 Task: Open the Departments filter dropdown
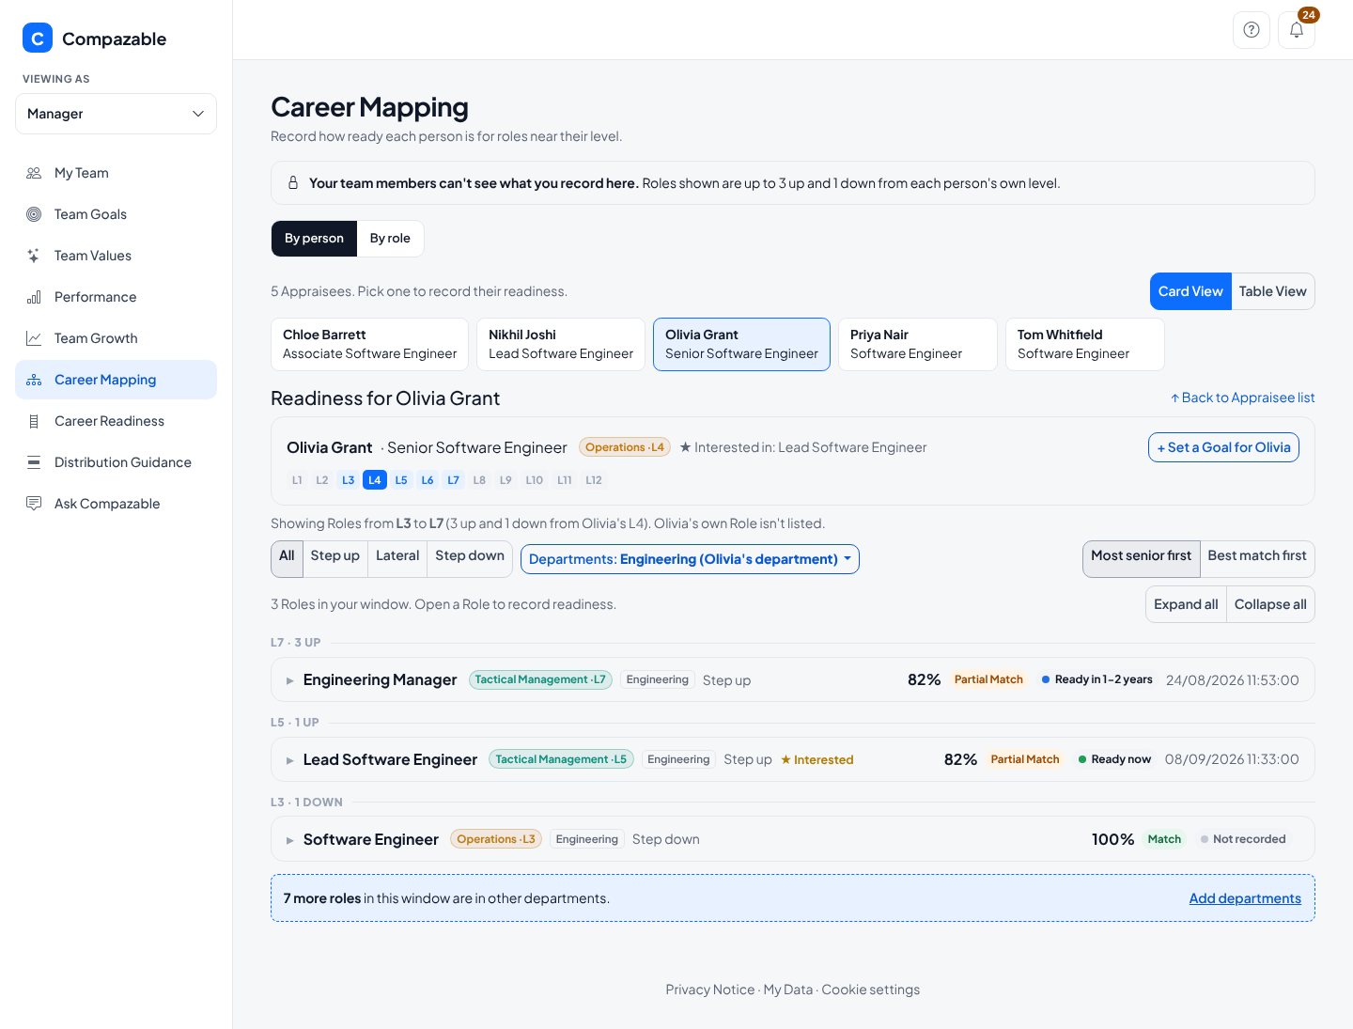point(690,559)
